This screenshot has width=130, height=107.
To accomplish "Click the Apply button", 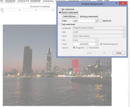I will [89, 53].
